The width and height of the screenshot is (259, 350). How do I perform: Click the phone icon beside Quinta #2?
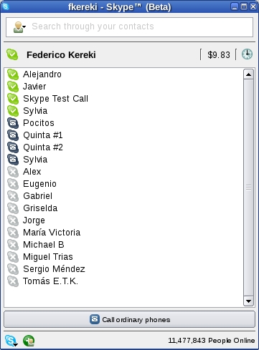click(x=13, y=147)
